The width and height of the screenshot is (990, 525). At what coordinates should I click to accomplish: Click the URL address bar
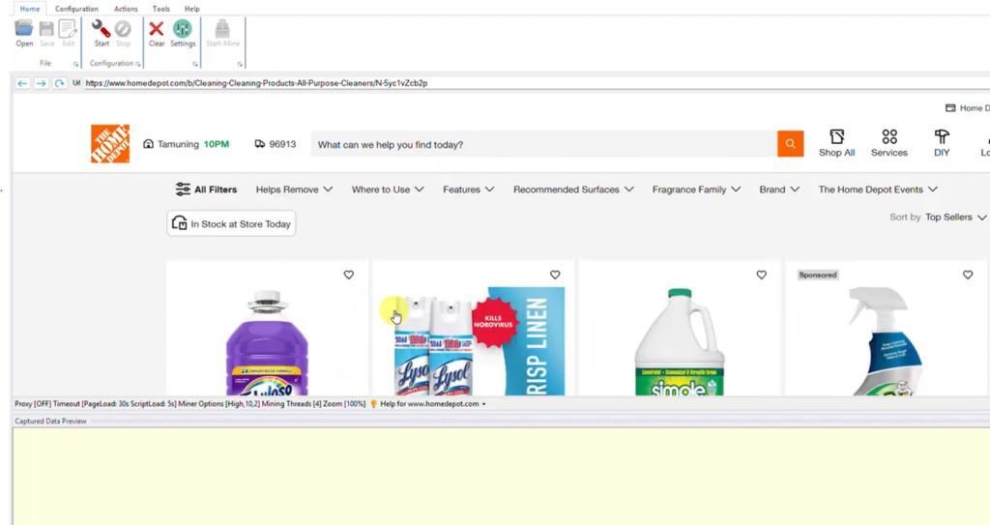point(537,83)
